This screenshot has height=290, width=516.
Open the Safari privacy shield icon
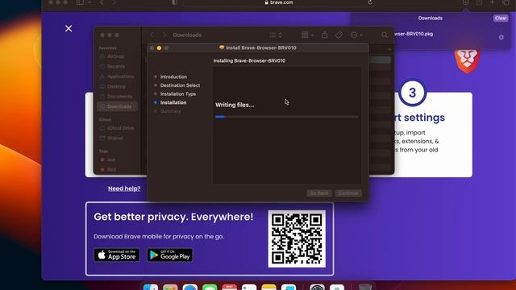(175, 2)
